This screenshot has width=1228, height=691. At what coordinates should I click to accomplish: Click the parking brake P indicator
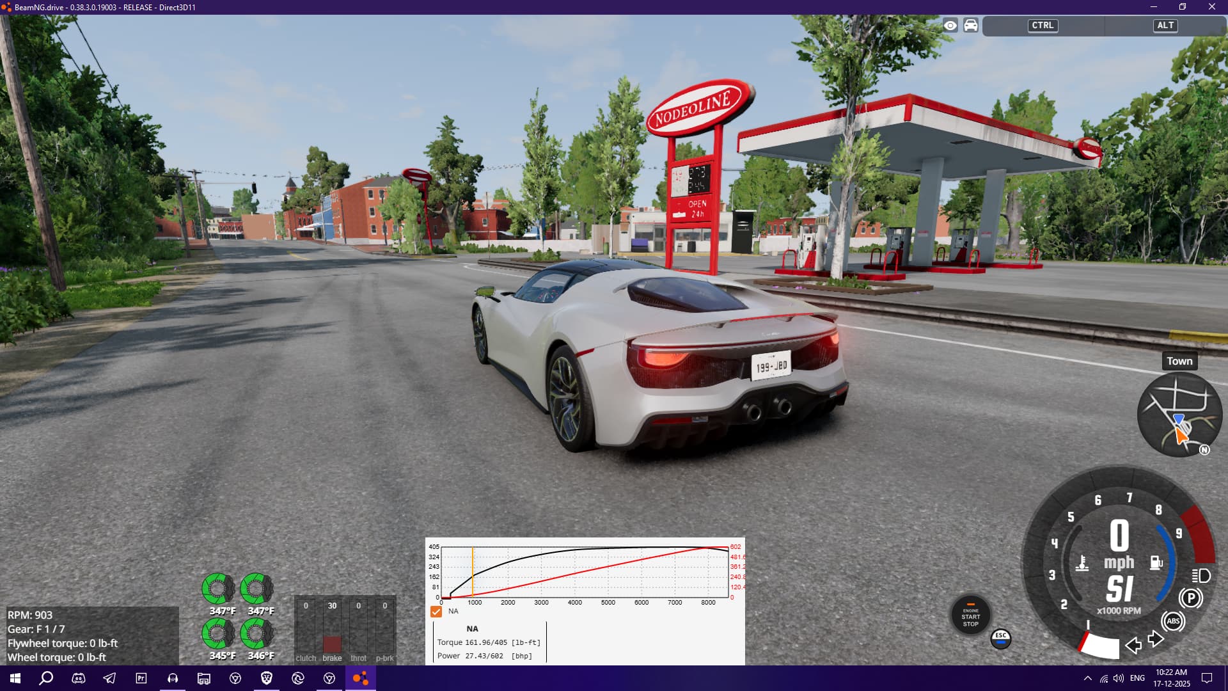[1190, 598]
